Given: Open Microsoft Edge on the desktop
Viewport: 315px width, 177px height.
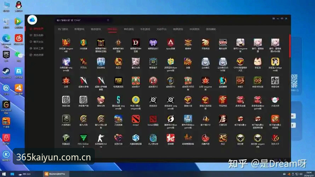Looking at the screenshot, I should [x=6, y=41].
